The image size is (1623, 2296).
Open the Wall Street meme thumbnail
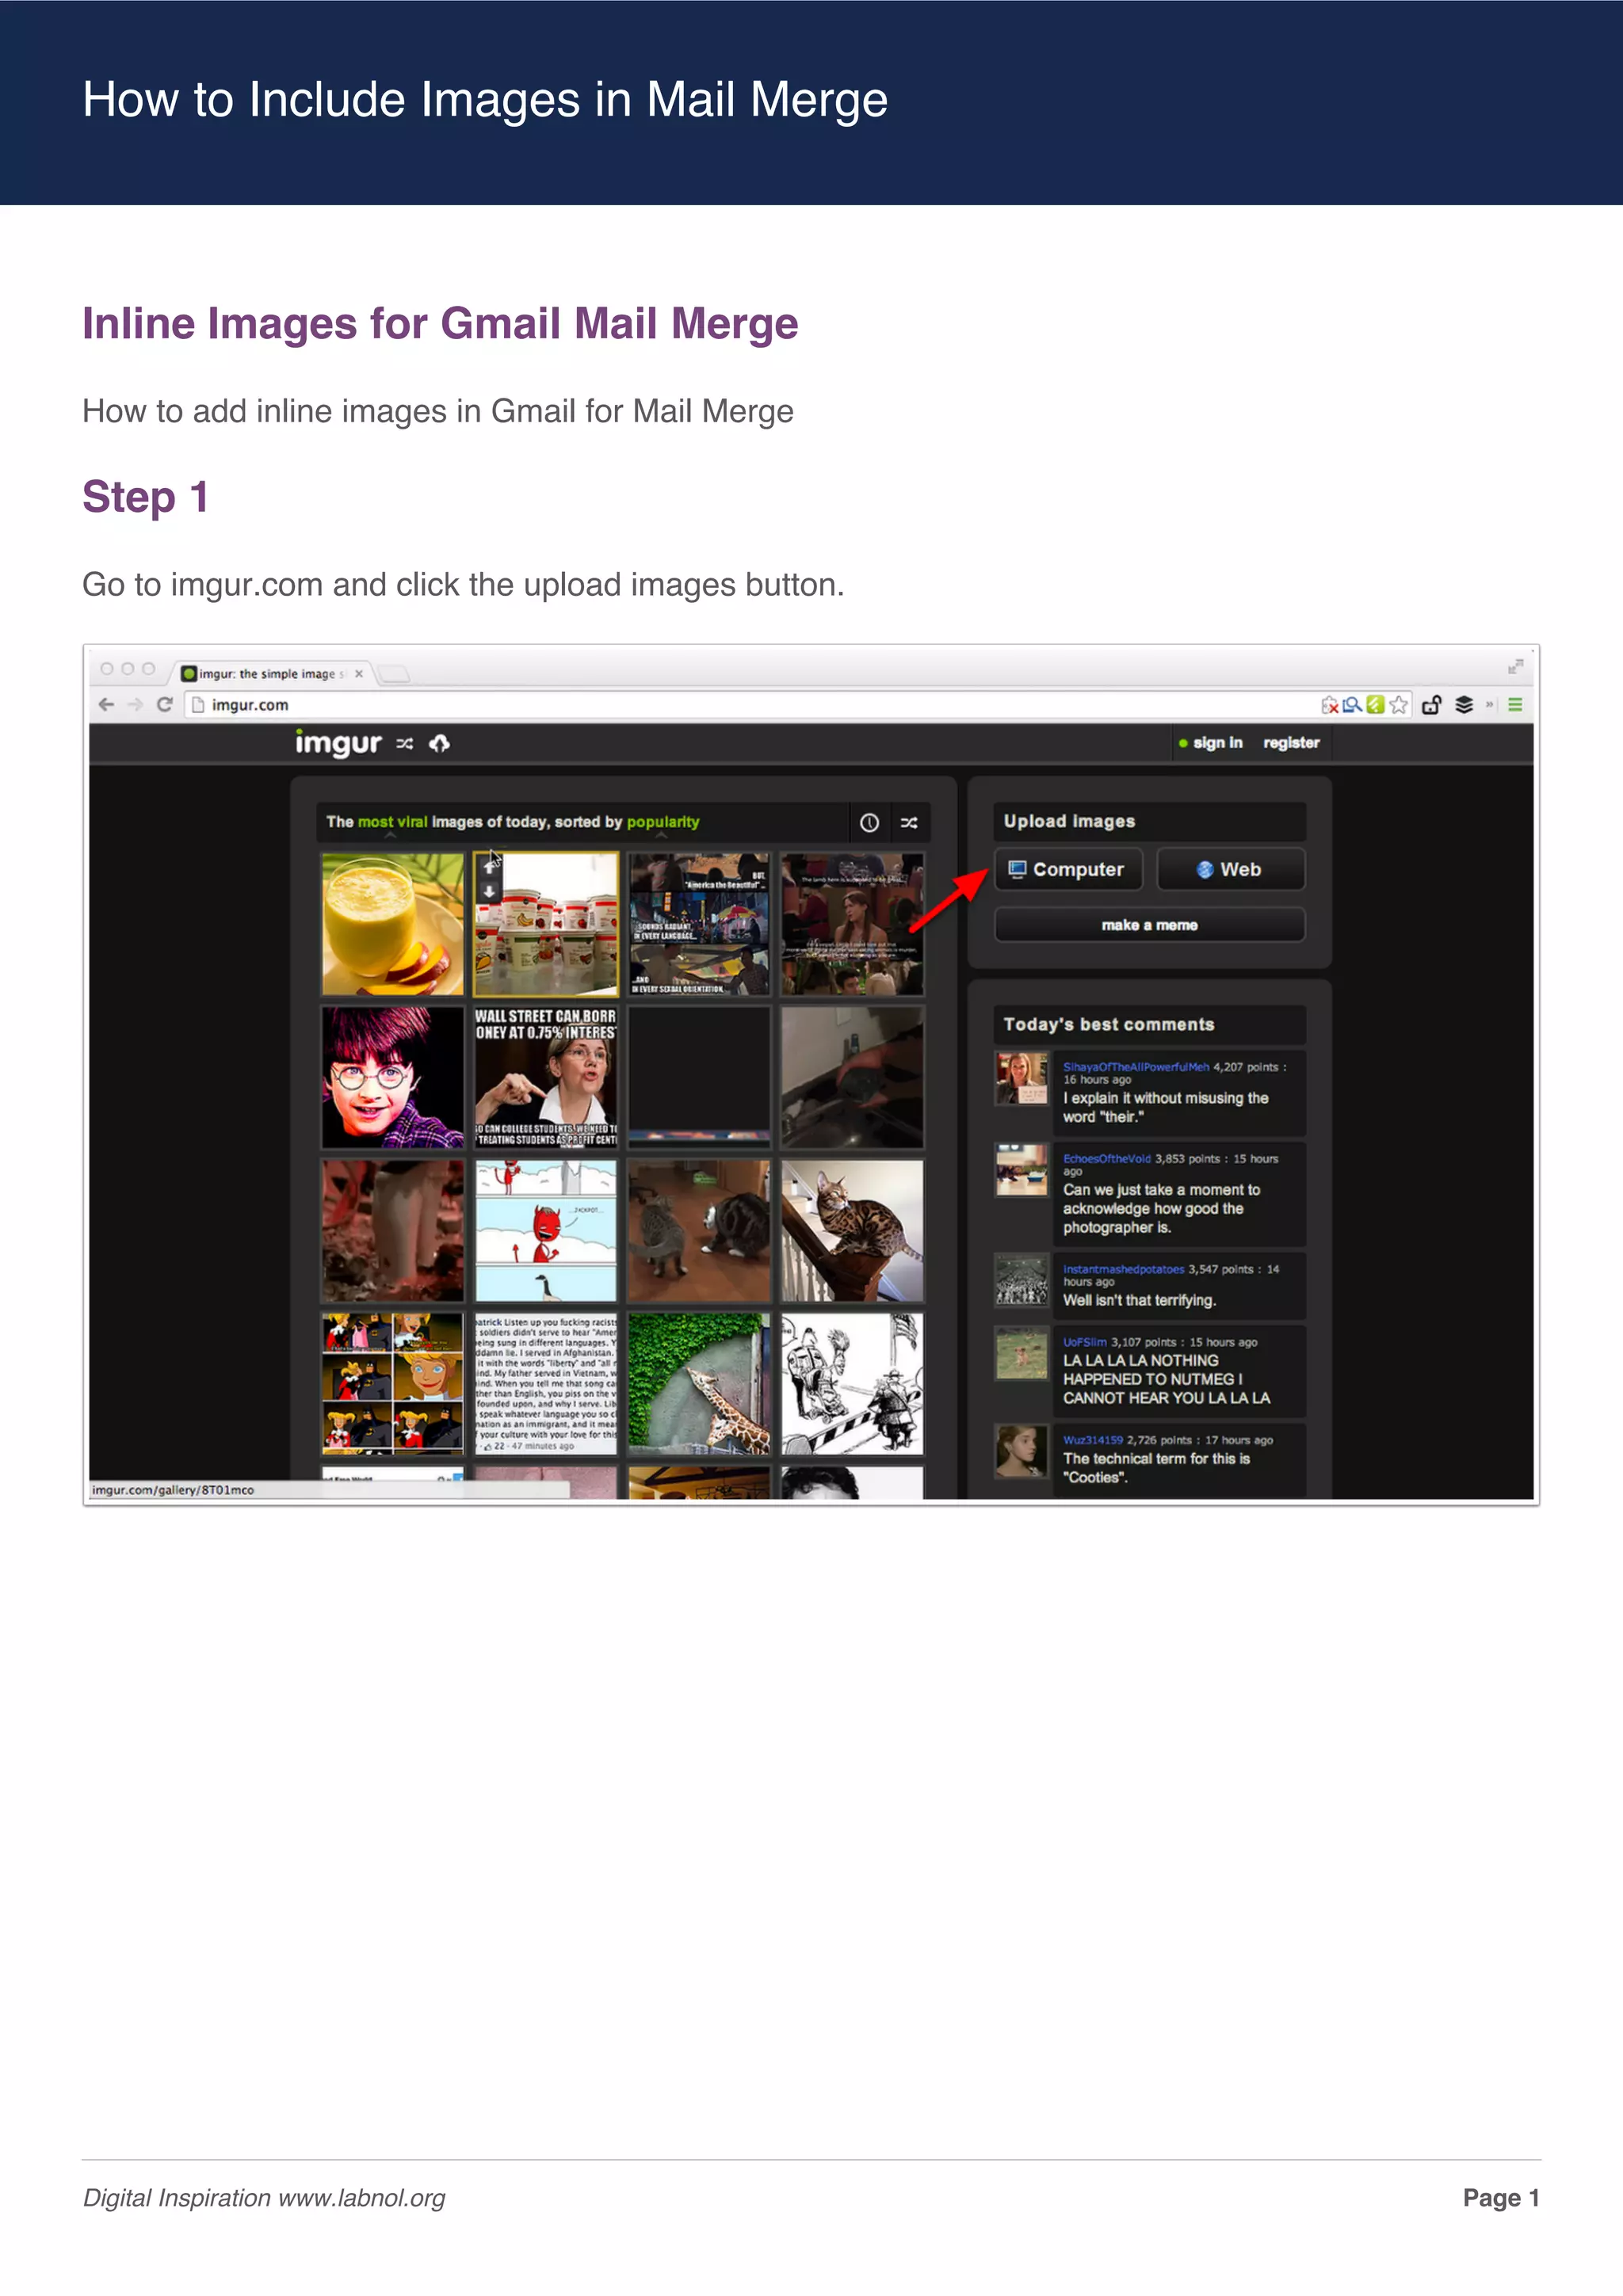point(546,1077)
